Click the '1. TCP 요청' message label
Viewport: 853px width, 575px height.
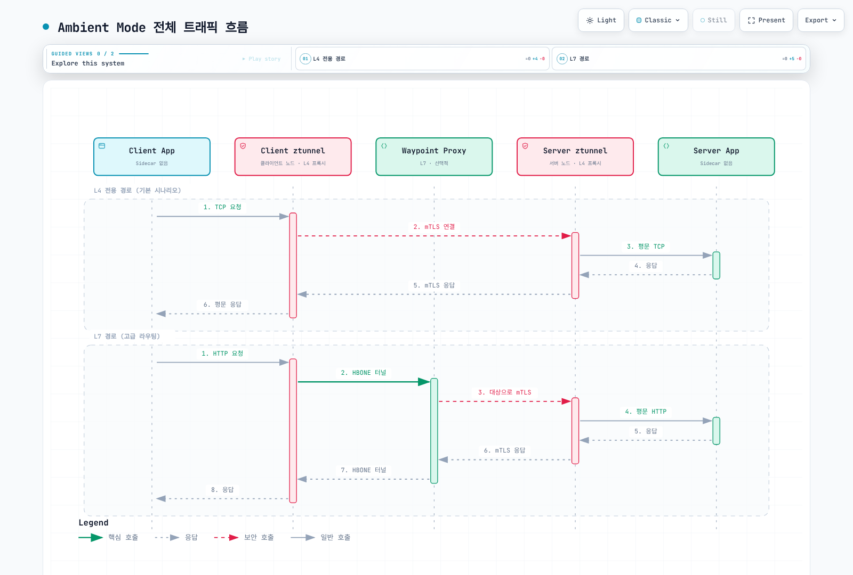click(x=222, y=207)
